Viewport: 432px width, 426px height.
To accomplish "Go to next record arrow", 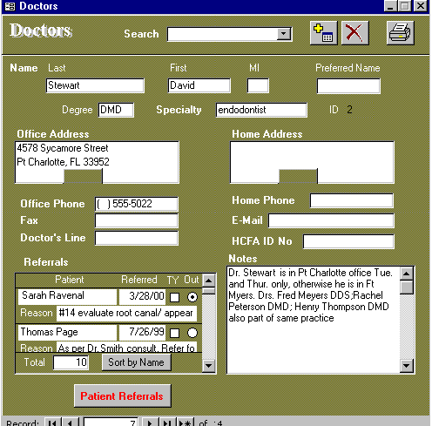I will pyautogui.click(x=150, y=423).
